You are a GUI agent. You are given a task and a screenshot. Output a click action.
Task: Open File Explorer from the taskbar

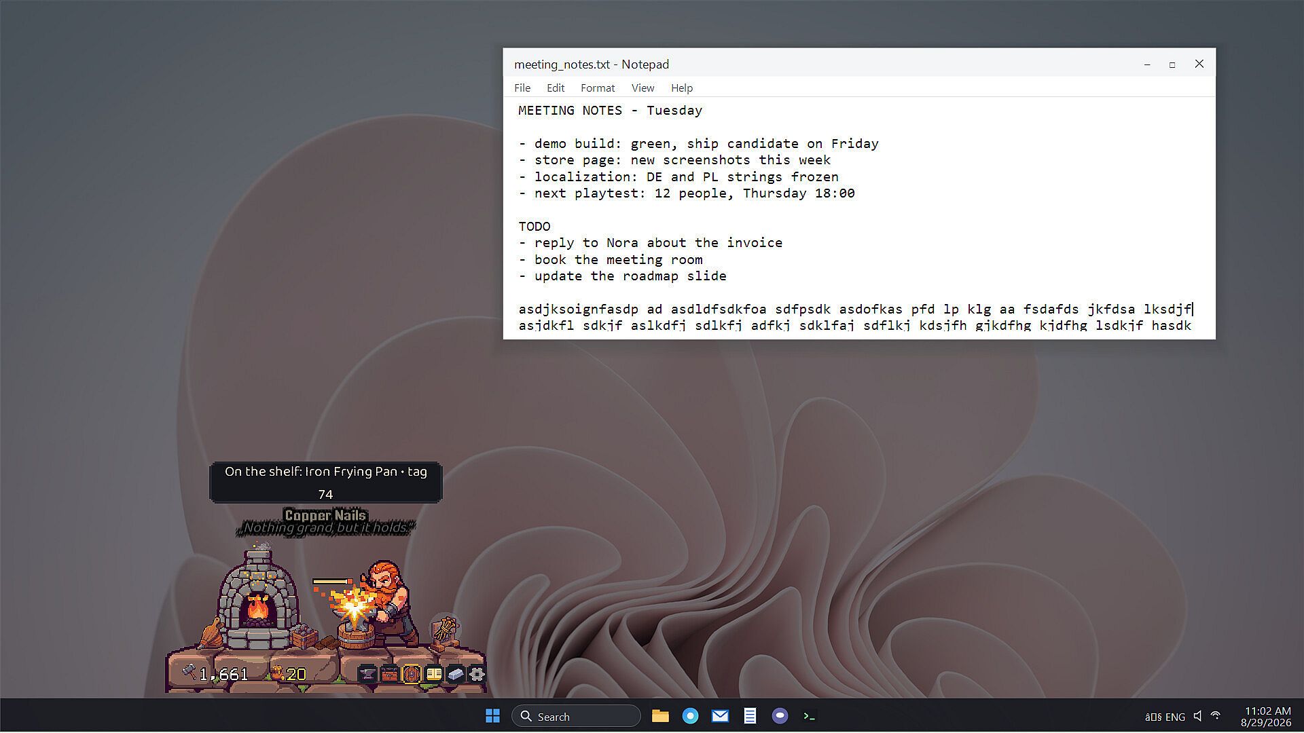660,716
